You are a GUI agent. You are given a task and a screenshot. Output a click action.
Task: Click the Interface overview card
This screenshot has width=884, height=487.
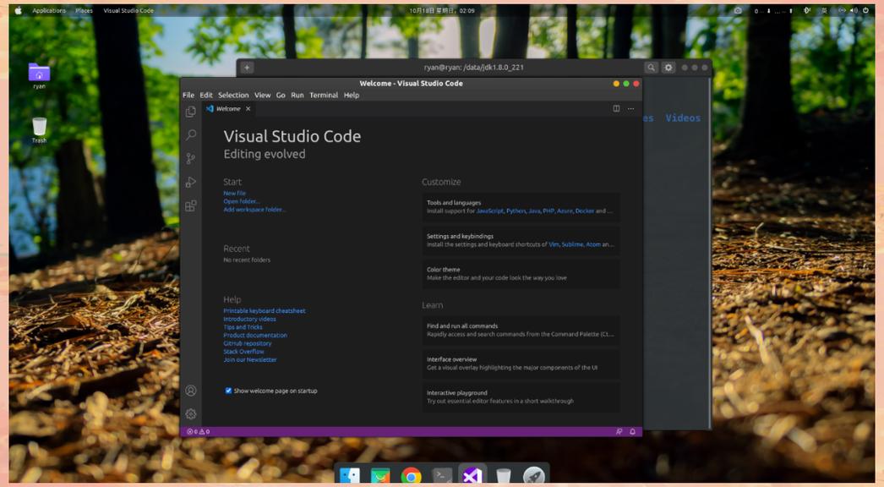click(x=521, y=364)
